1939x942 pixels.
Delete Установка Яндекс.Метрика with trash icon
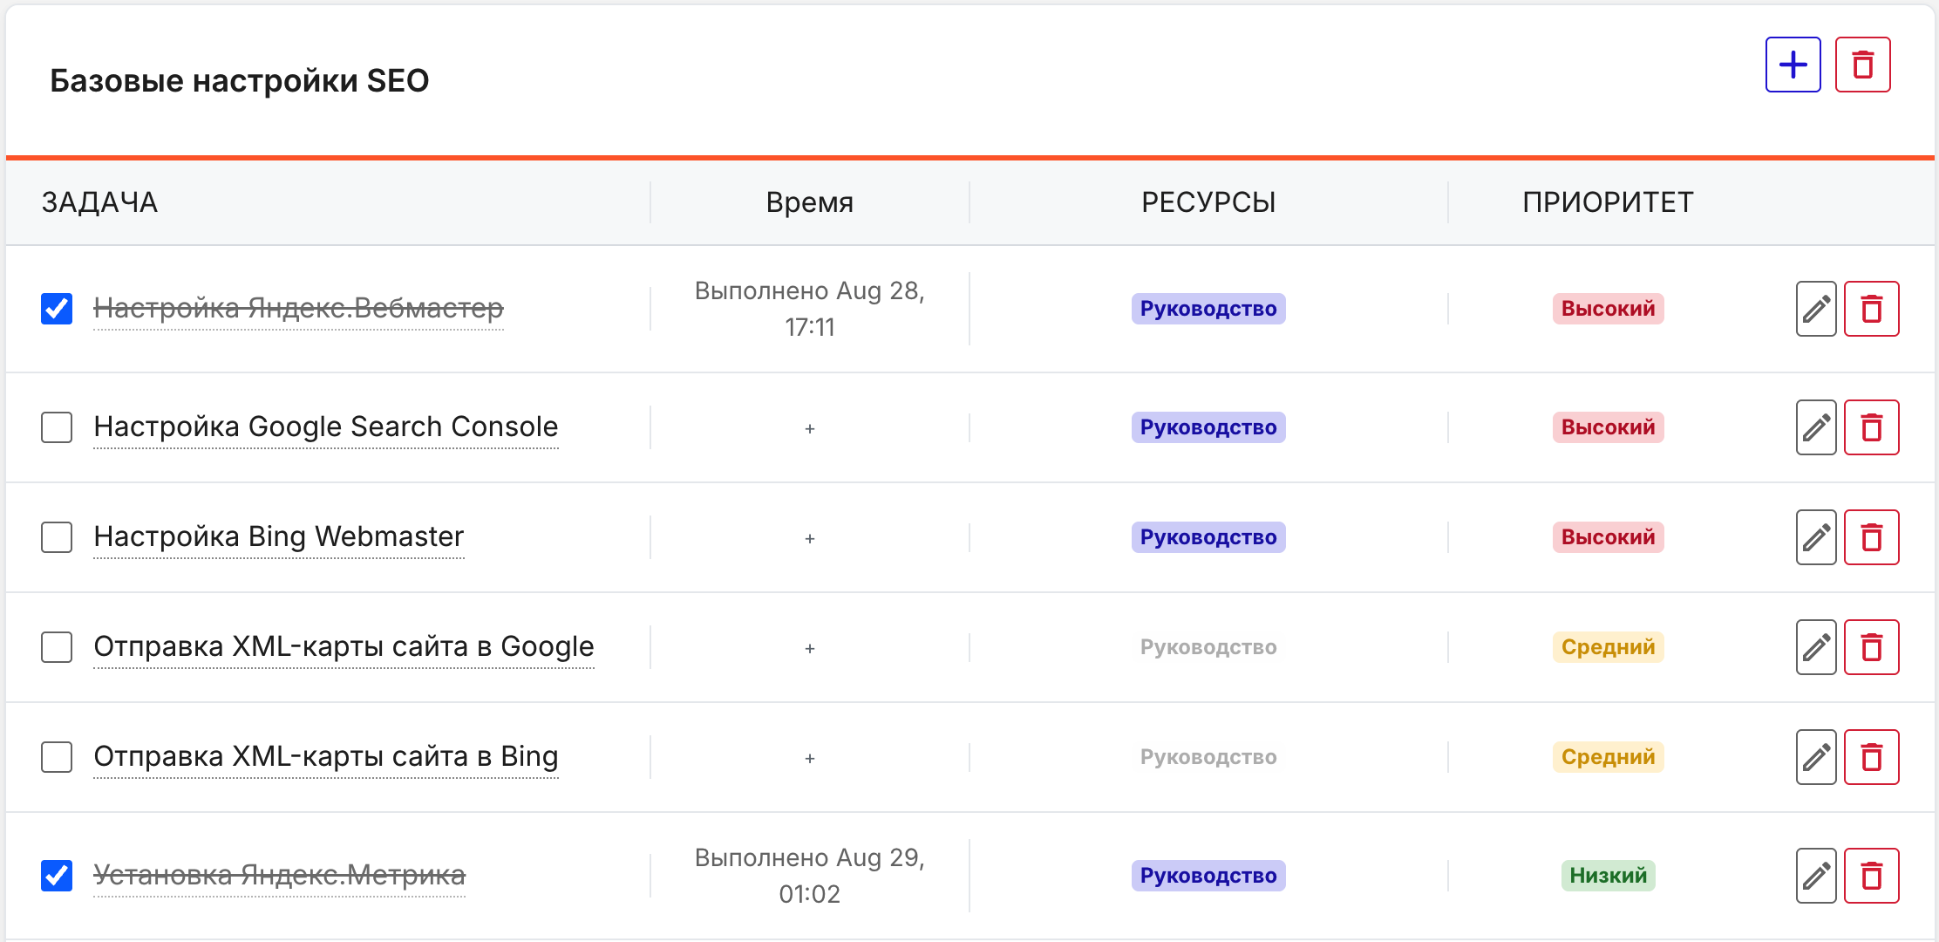pos(1872,875)
